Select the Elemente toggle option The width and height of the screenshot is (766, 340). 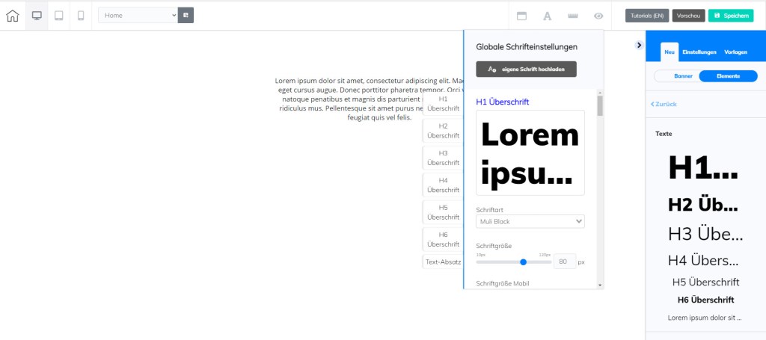click(x=728, y=76)
